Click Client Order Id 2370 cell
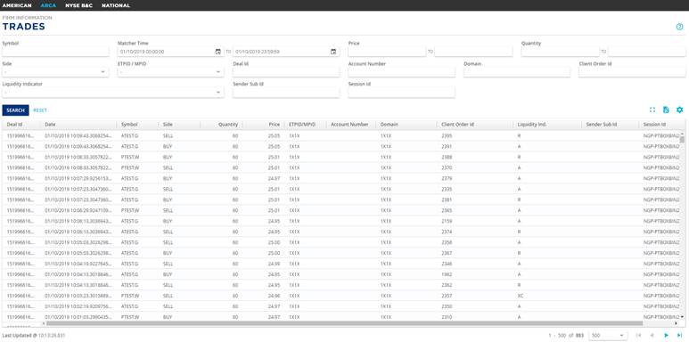Viewport: 689px width, 342px height. [447, 167]
